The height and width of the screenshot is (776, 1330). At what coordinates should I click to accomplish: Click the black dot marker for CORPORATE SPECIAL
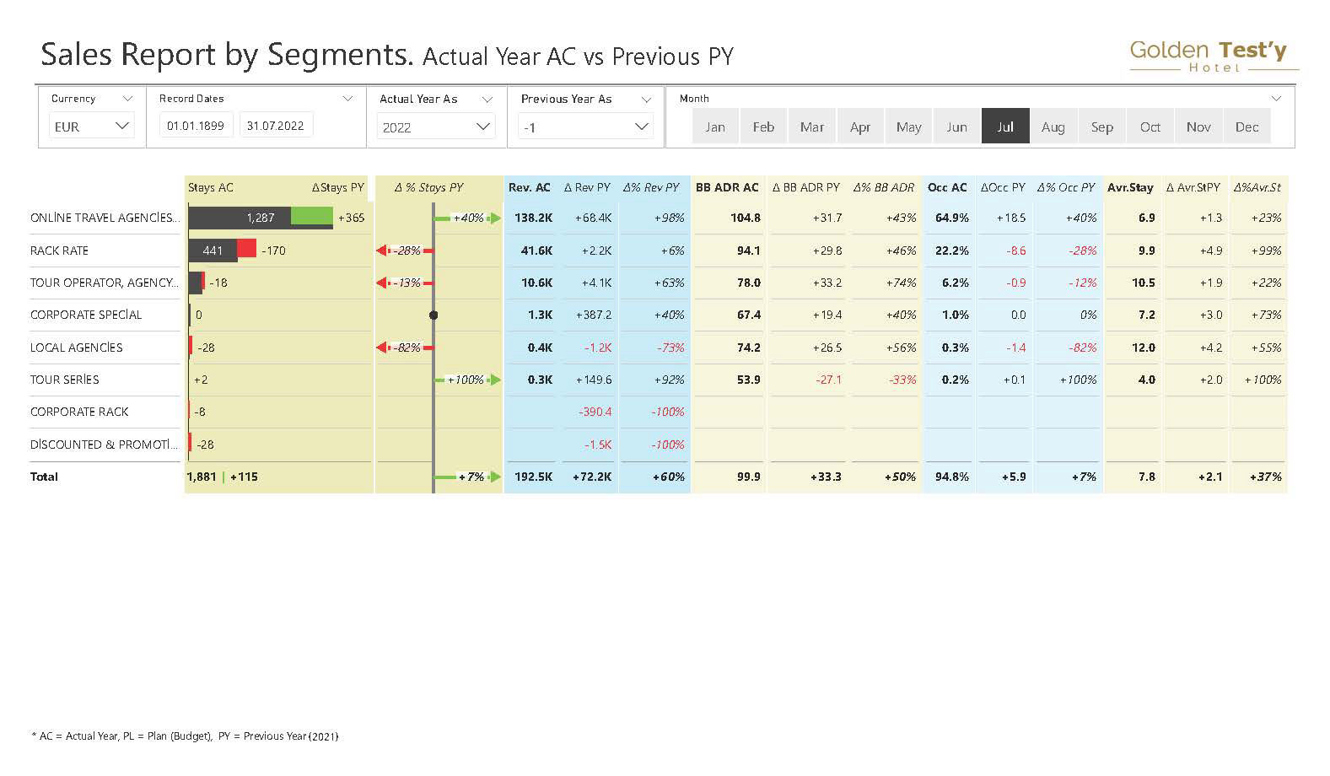pos(433,315)
